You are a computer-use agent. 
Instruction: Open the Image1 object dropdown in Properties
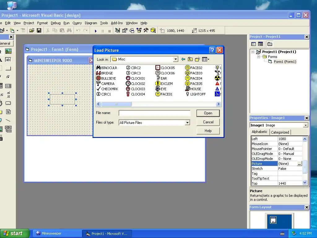tap(306, 125)
